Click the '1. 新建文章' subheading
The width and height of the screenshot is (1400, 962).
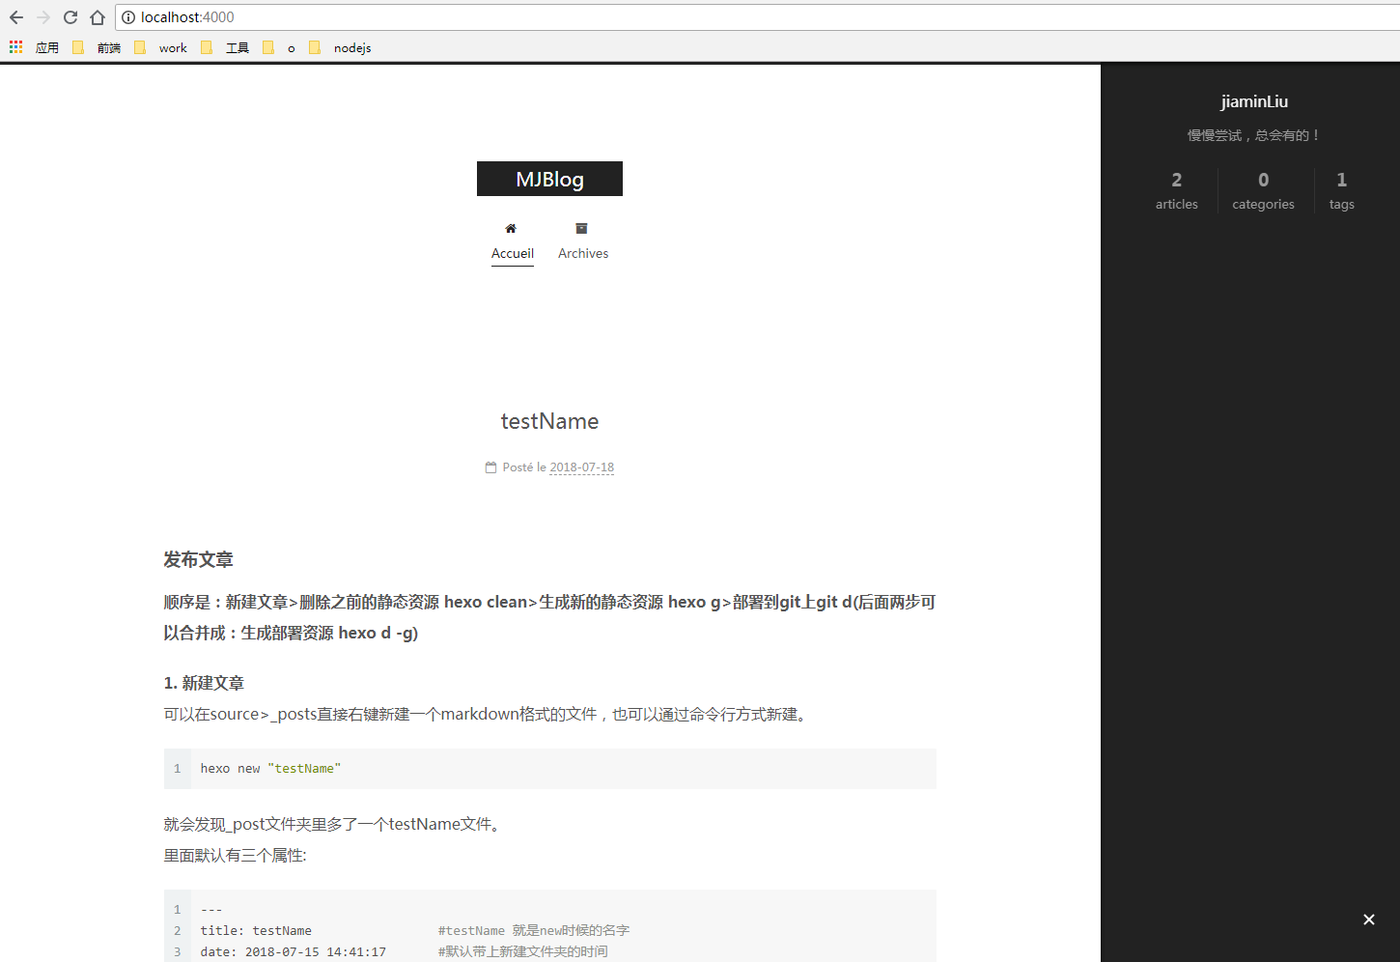coord(204,683)
